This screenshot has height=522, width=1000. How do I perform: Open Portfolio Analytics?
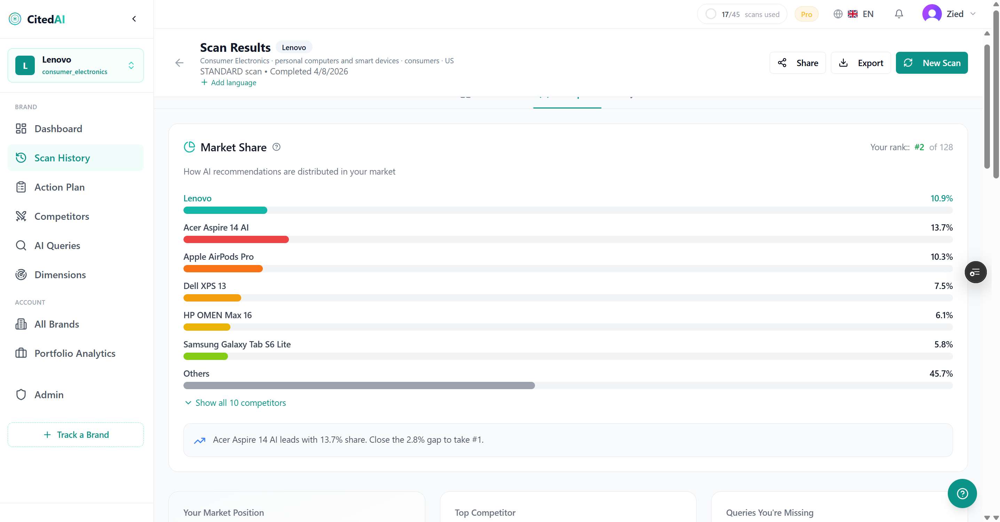click(x=75, y=353)
